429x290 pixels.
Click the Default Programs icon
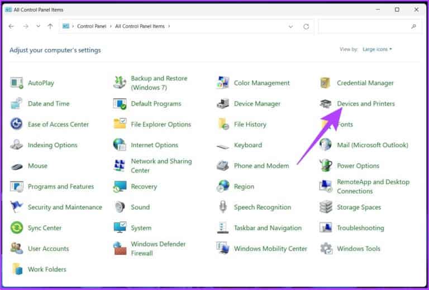pos(120,104)
